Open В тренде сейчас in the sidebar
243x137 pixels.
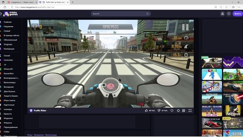(x=11, y=35)
